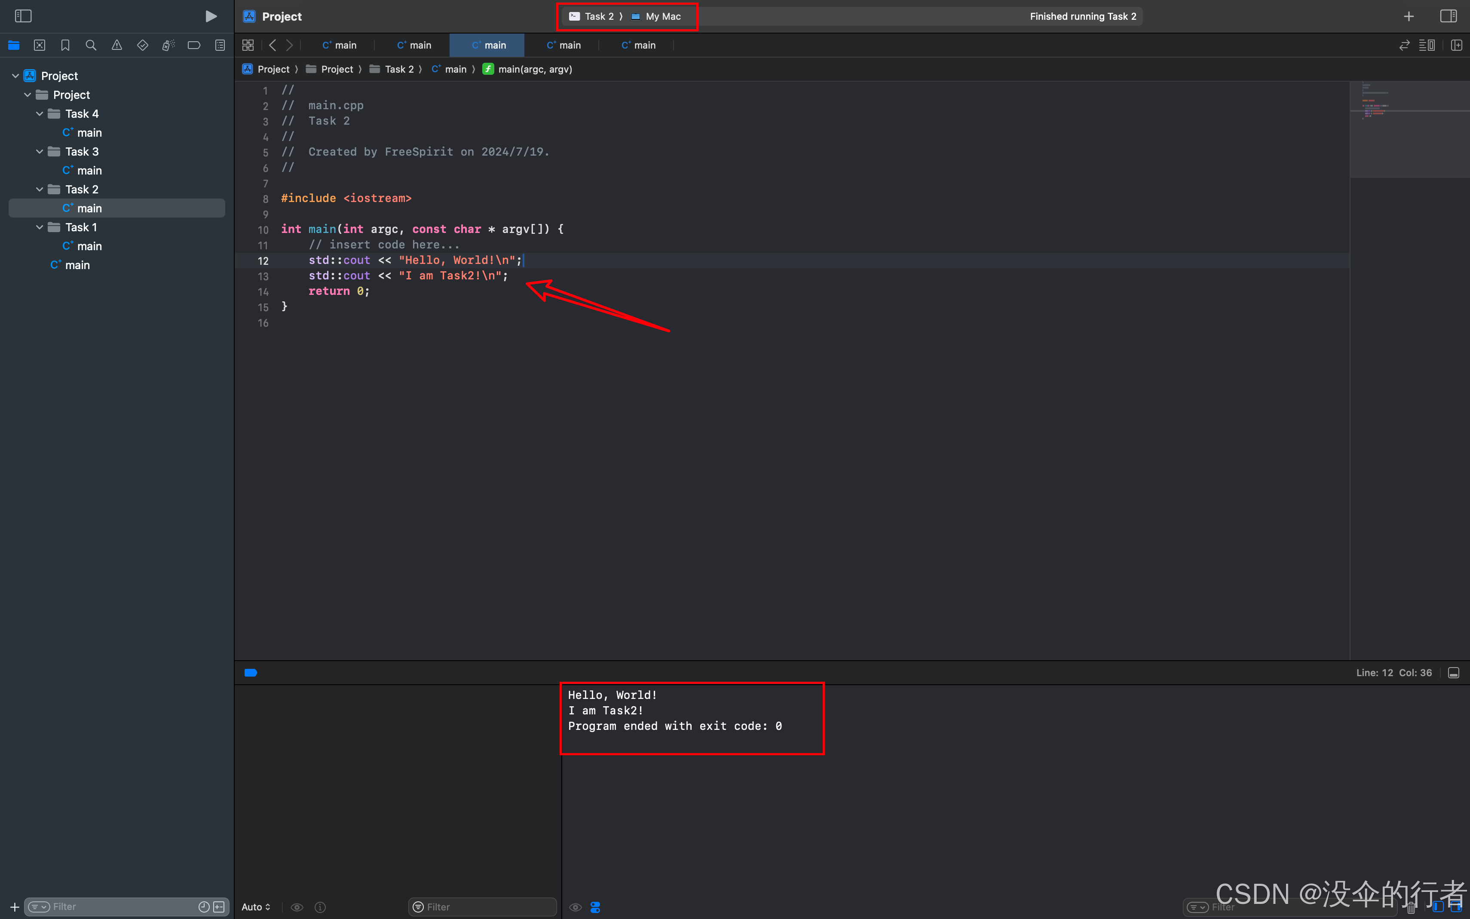Hide the debug area panel
The width and height of the screenshot is (1470, 919).
(1454, 672)
